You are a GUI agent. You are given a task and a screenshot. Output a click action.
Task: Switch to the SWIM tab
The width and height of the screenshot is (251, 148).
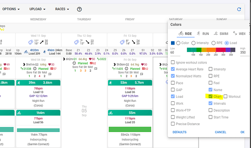tap(221, 33)
